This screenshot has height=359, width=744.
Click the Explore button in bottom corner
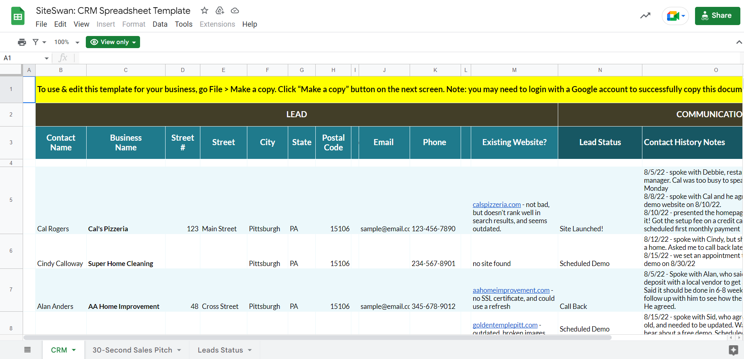(733, 350)
